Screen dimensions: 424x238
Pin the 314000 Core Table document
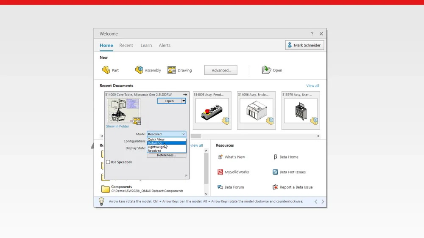point(185,95)
